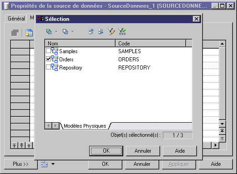Image resolution: width=237 pixels, height=174 pixels.
Task: Click Appliquer in the properties window
Action: [179, 164]
